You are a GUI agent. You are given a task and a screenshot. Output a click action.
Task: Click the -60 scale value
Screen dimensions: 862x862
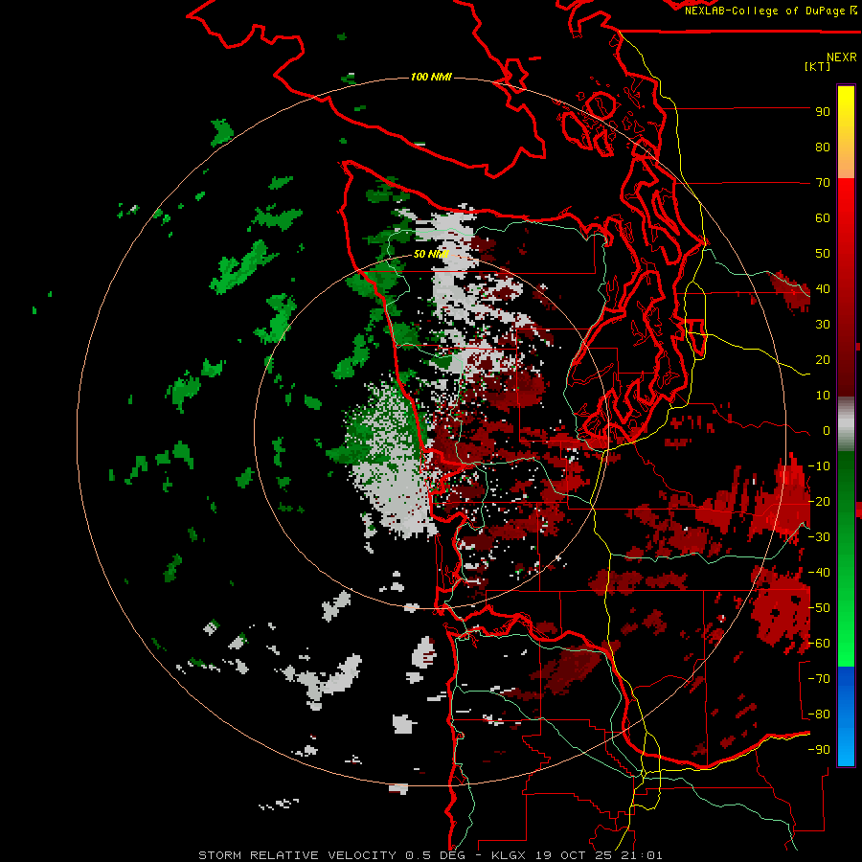pos(819,644)
